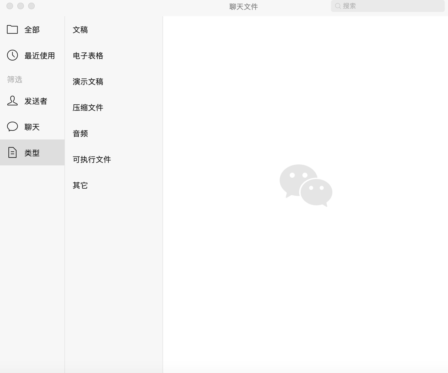Choose the 文稿 file type

tap(114, 30)
